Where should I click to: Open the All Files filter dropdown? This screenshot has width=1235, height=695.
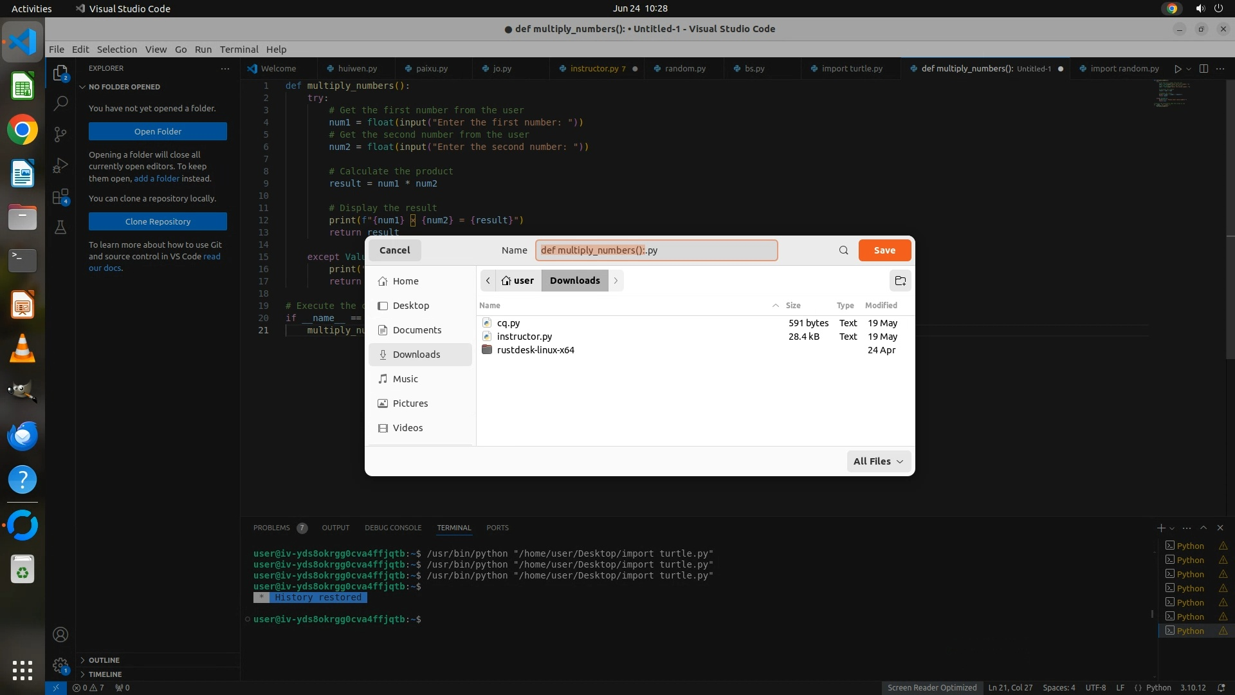click(x=878, y=461)
